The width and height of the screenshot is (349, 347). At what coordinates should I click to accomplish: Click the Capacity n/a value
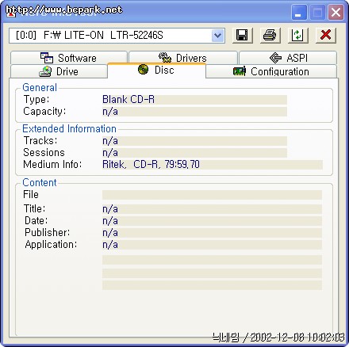coord(194,112)
